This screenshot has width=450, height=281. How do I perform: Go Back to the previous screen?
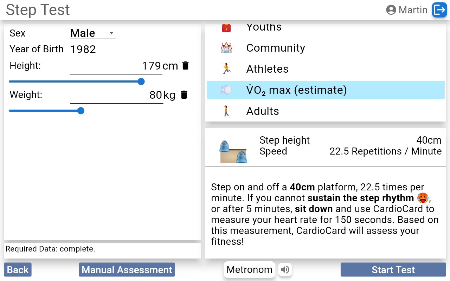[18, 270]
